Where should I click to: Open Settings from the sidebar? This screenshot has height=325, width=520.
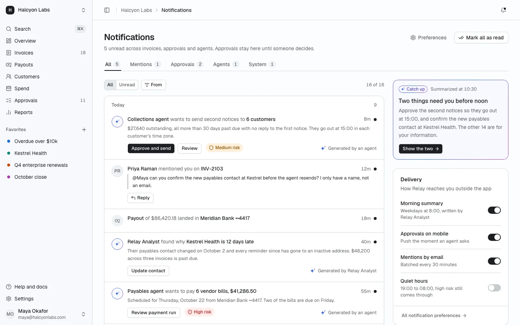point(46,299)
